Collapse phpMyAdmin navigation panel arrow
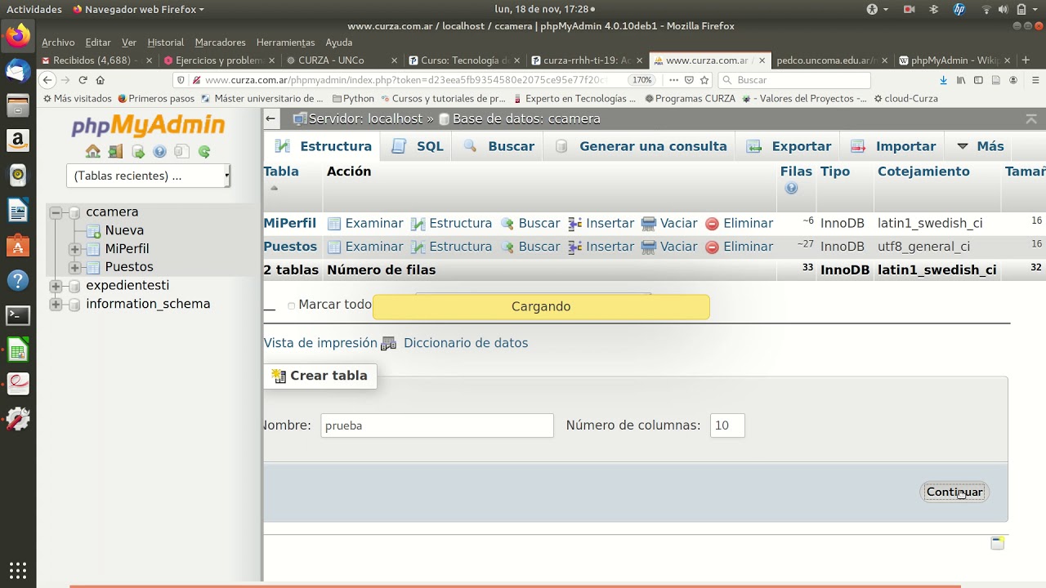 click(270, 118)
